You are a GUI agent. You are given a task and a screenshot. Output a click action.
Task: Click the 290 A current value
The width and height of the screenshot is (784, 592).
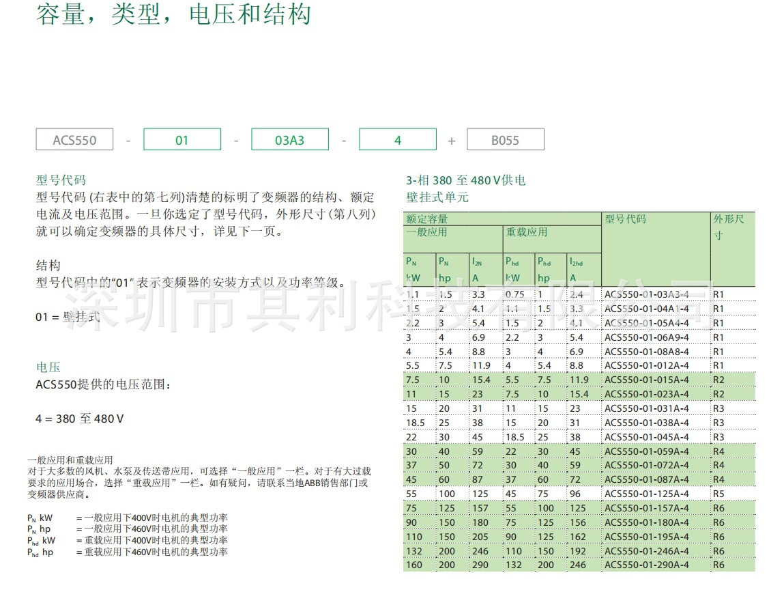click(480, 565)
